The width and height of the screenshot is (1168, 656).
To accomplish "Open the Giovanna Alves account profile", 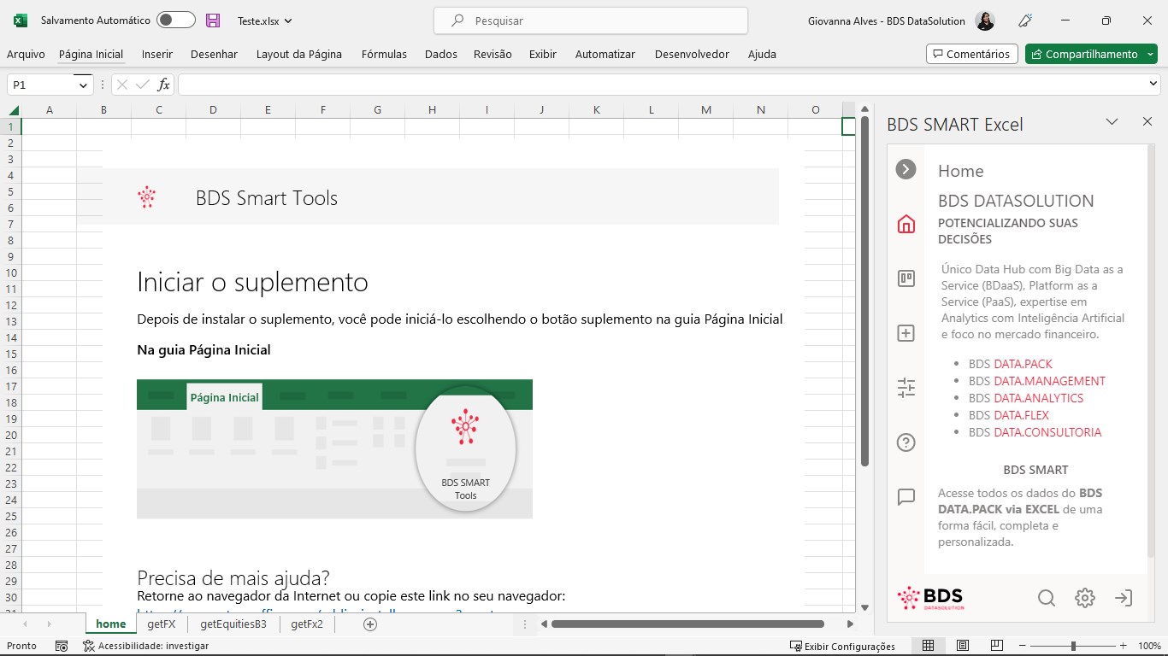I will click(901, 20).
